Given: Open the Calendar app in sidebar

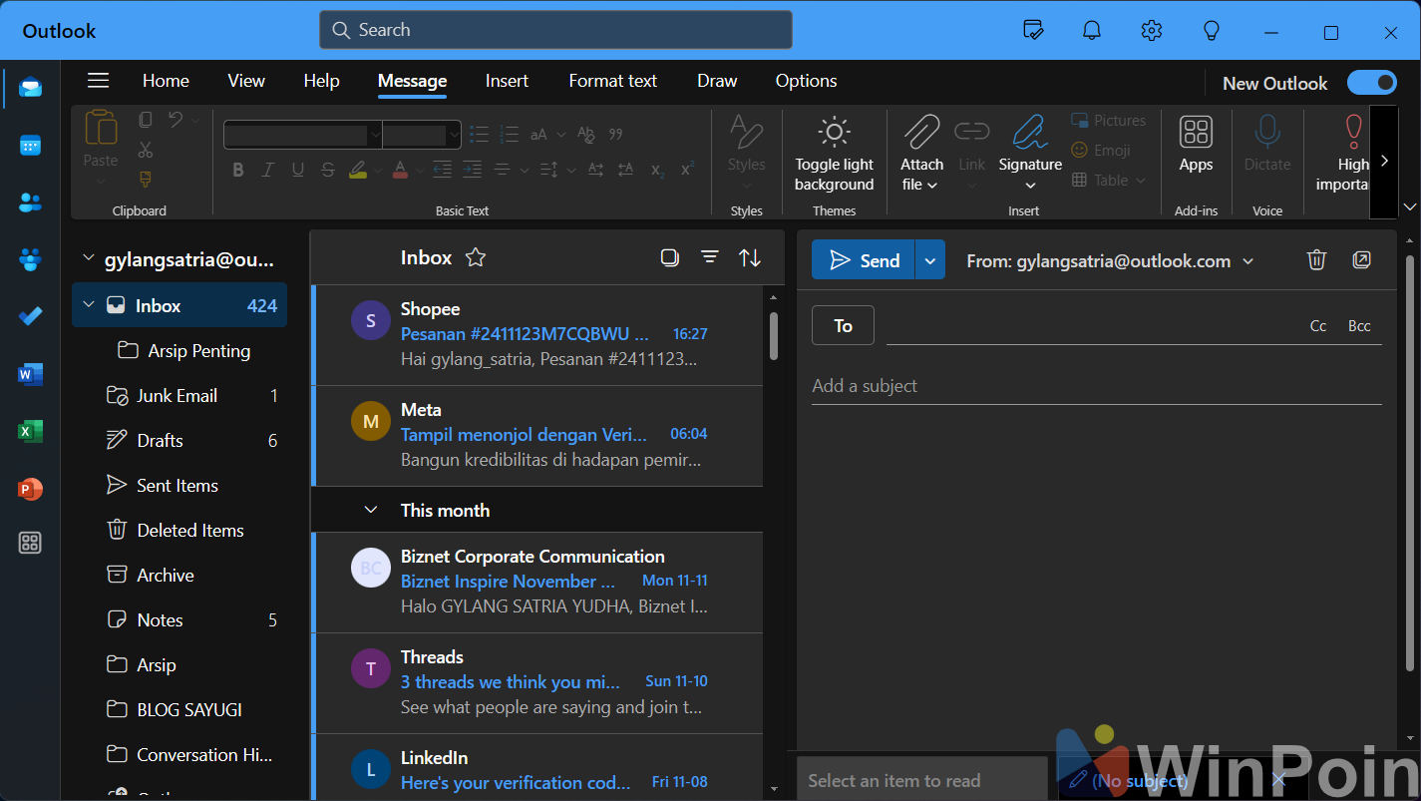Looking at the screenshot, I should (30, 146).
